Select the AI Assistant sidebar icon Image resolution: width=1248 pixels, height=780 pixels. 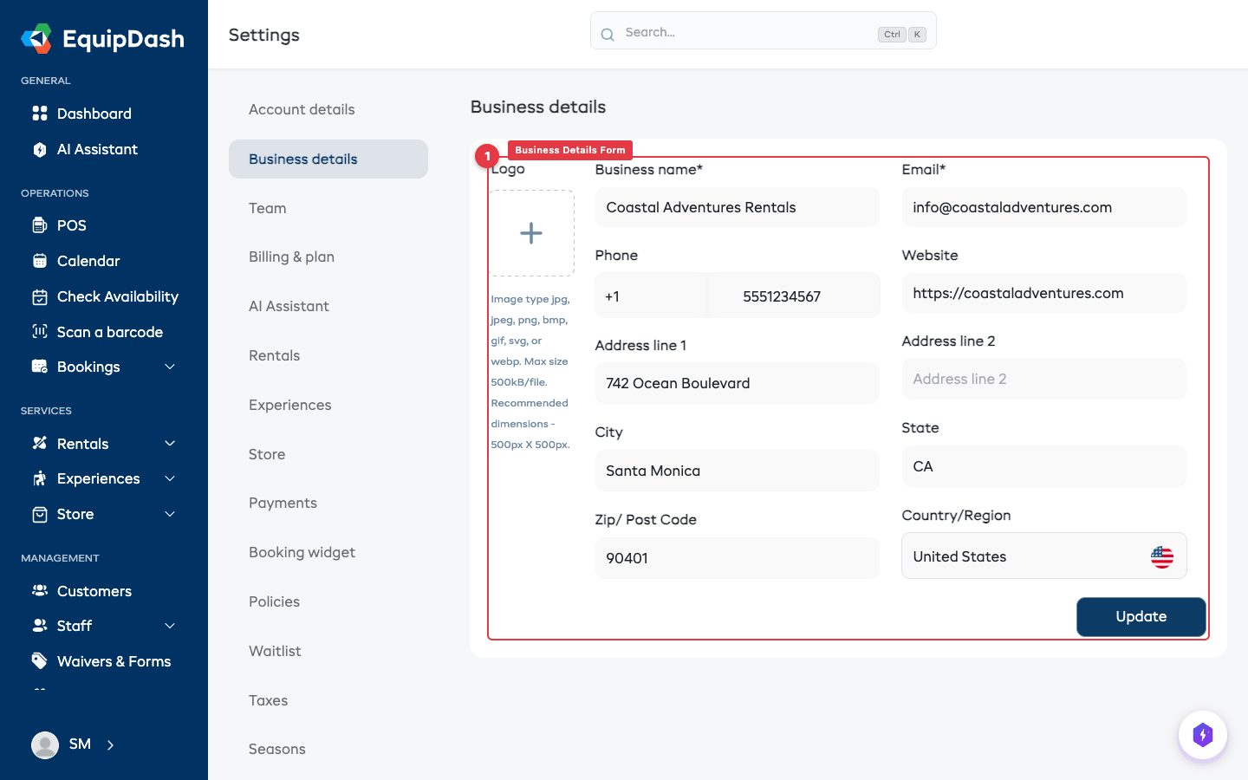coord(40,149)
